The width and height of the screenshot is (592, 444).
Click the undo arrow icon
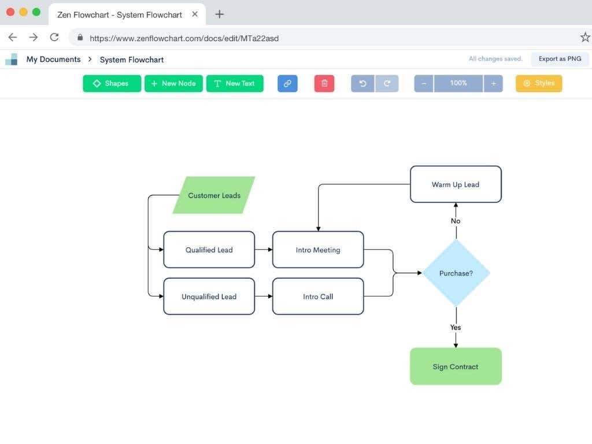[x=363, y=83]
